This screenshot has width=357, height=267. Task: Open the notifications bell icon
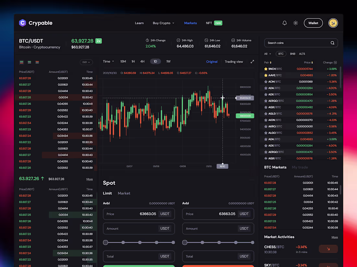point(285,23)
